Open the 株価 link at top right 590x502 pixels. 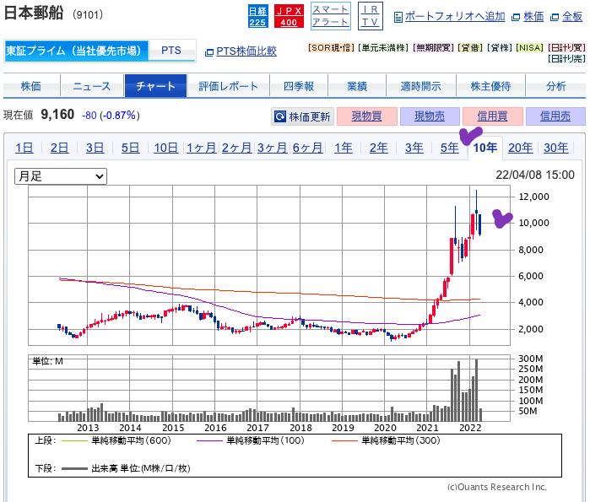click(533, 17)
